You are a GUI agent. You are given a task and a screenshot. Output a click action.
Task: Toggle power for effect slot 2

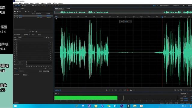point(16,44)
